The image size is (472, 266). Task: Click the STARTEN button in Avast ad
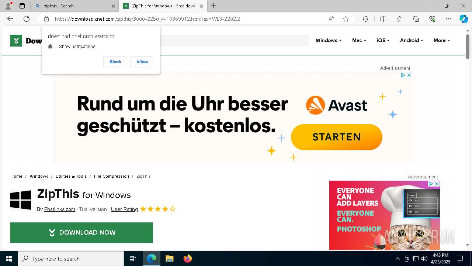pyautogui.click(x=336, y=137)
